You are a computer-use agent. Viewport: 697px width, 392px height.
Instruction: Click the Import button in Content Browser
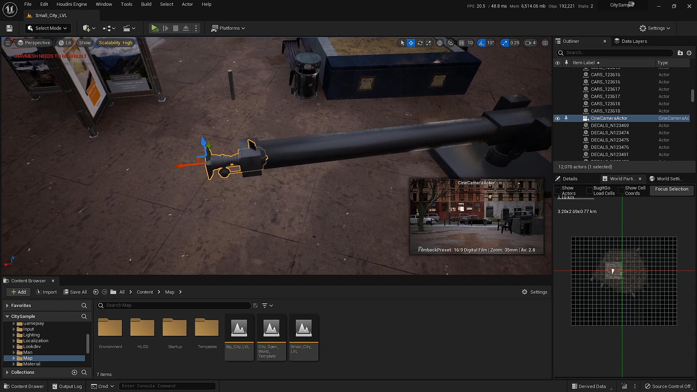(x=46, y=292)
